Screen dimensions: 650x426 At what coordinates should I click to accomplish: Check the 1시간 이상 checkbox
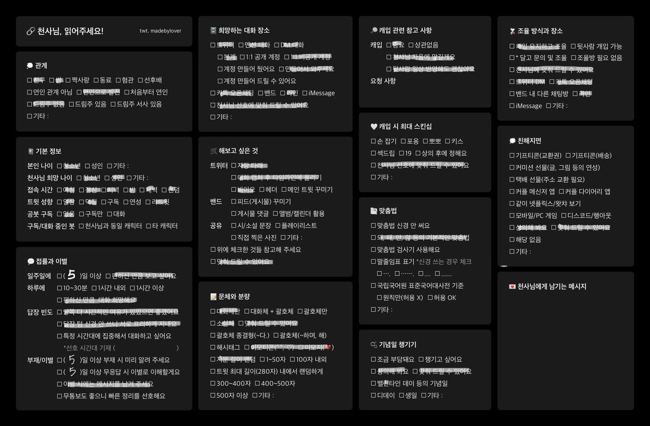point(133,288)
